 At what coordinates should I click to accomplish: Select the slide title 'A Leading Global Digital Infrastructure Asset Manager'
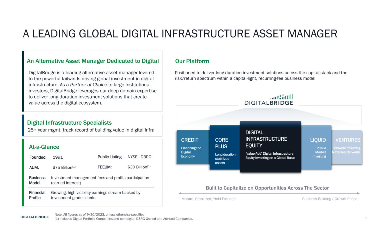[180, 34]
